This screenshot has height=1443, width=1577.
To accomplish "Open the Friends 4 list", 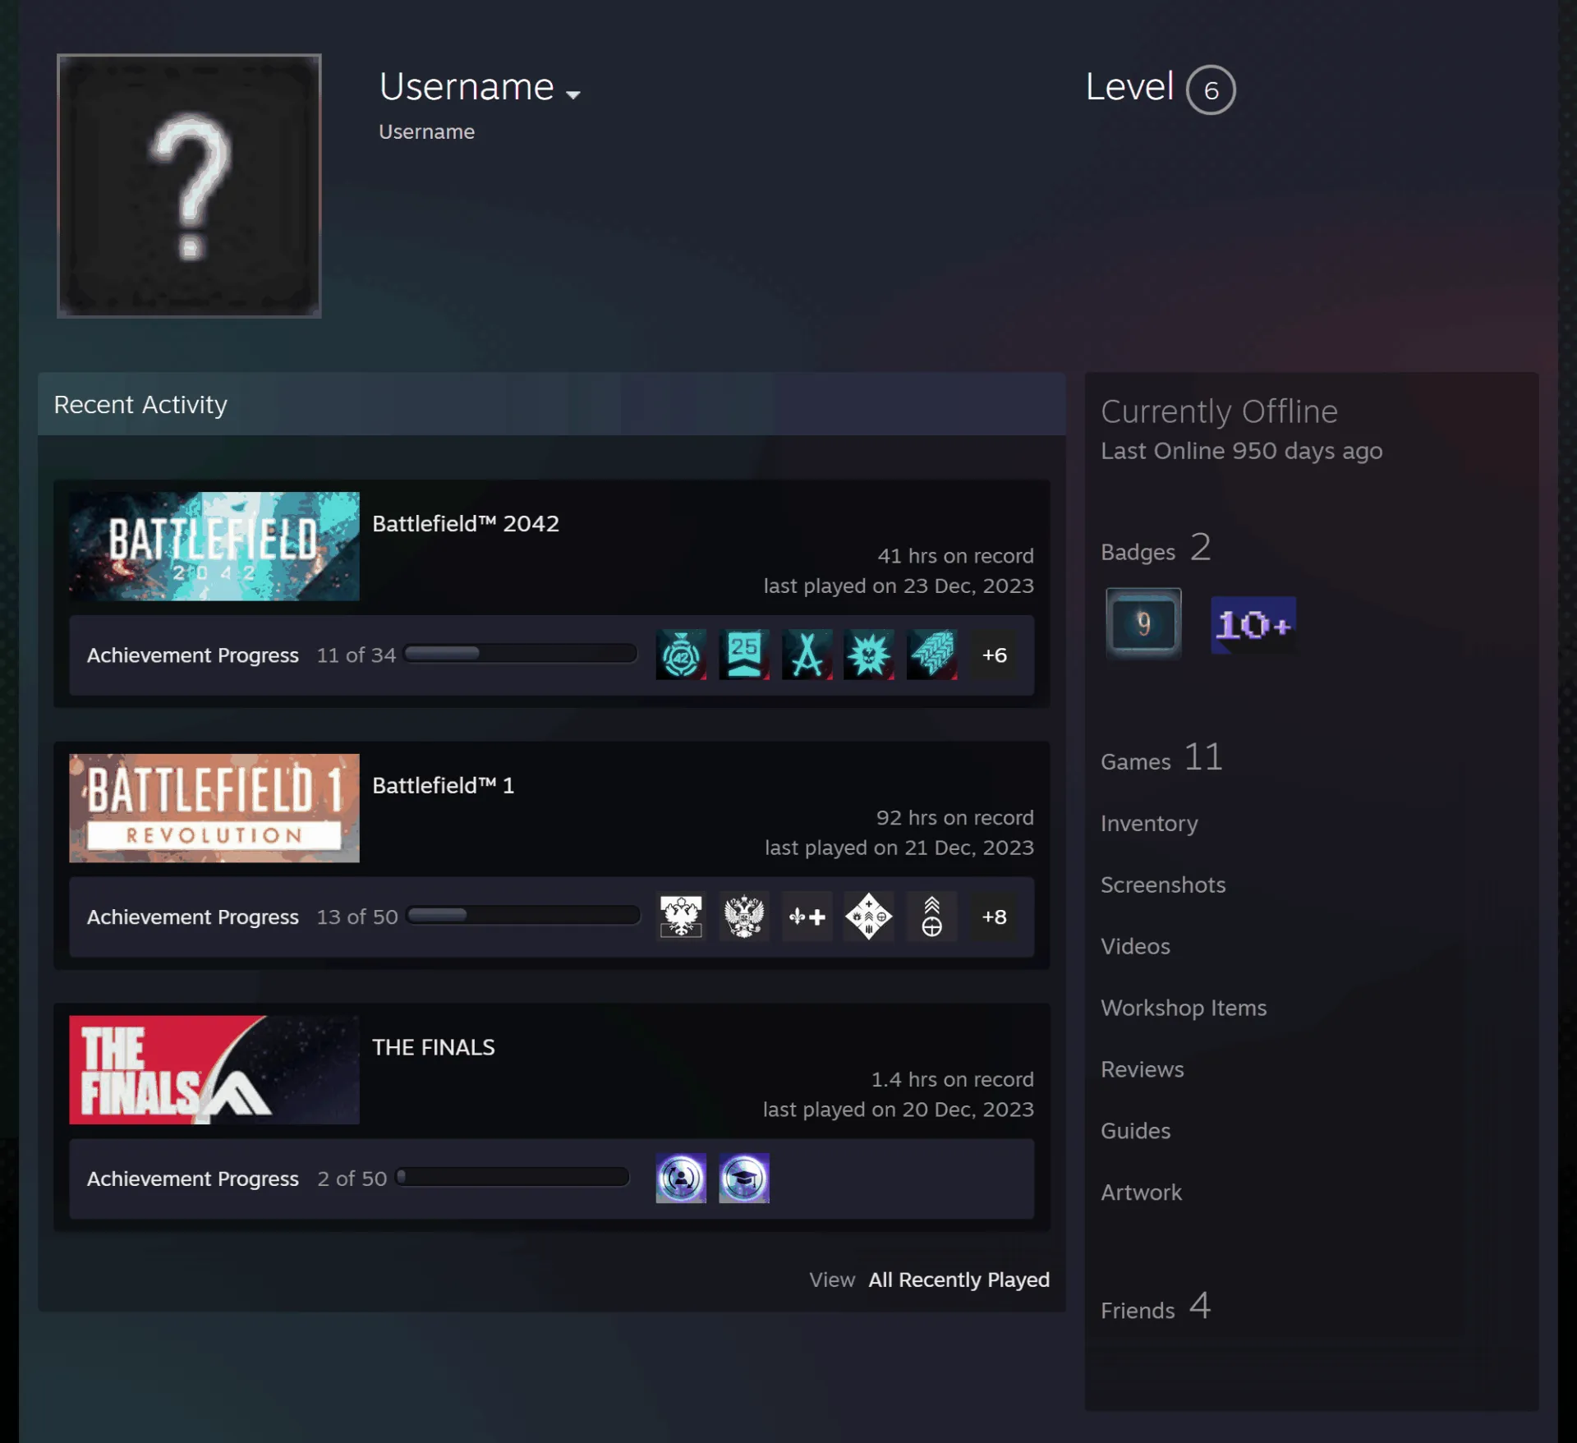I will click(1156, 1307).
